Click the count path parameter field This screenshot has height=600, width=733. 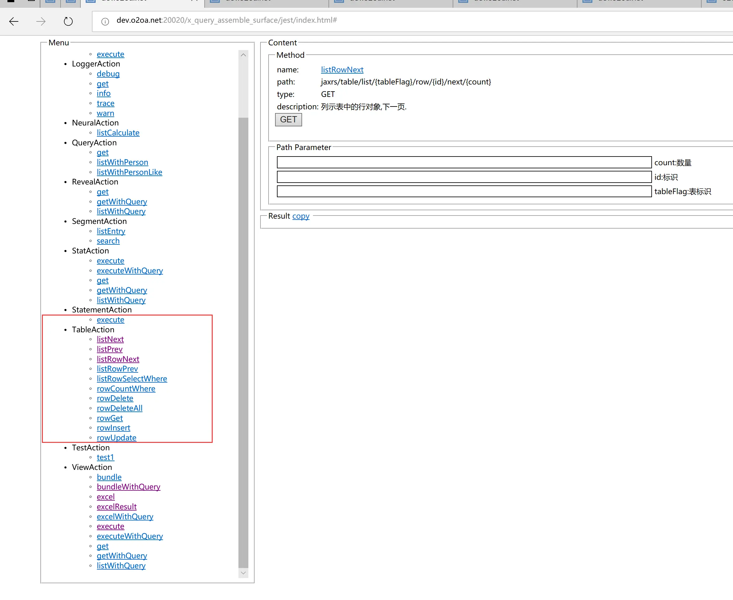tap(464, 162)
